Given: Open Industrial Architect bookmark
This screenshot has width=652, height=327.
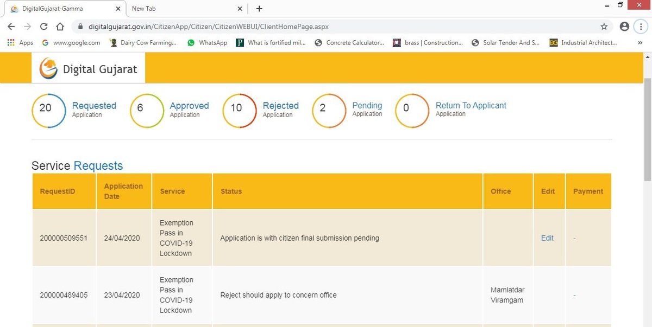Looking at the screenshot, I should [583, 42].
